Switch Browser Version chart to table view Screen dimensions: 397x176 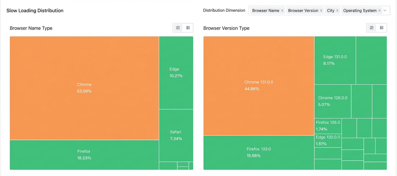pyautogui.click(x=382, y=28)
